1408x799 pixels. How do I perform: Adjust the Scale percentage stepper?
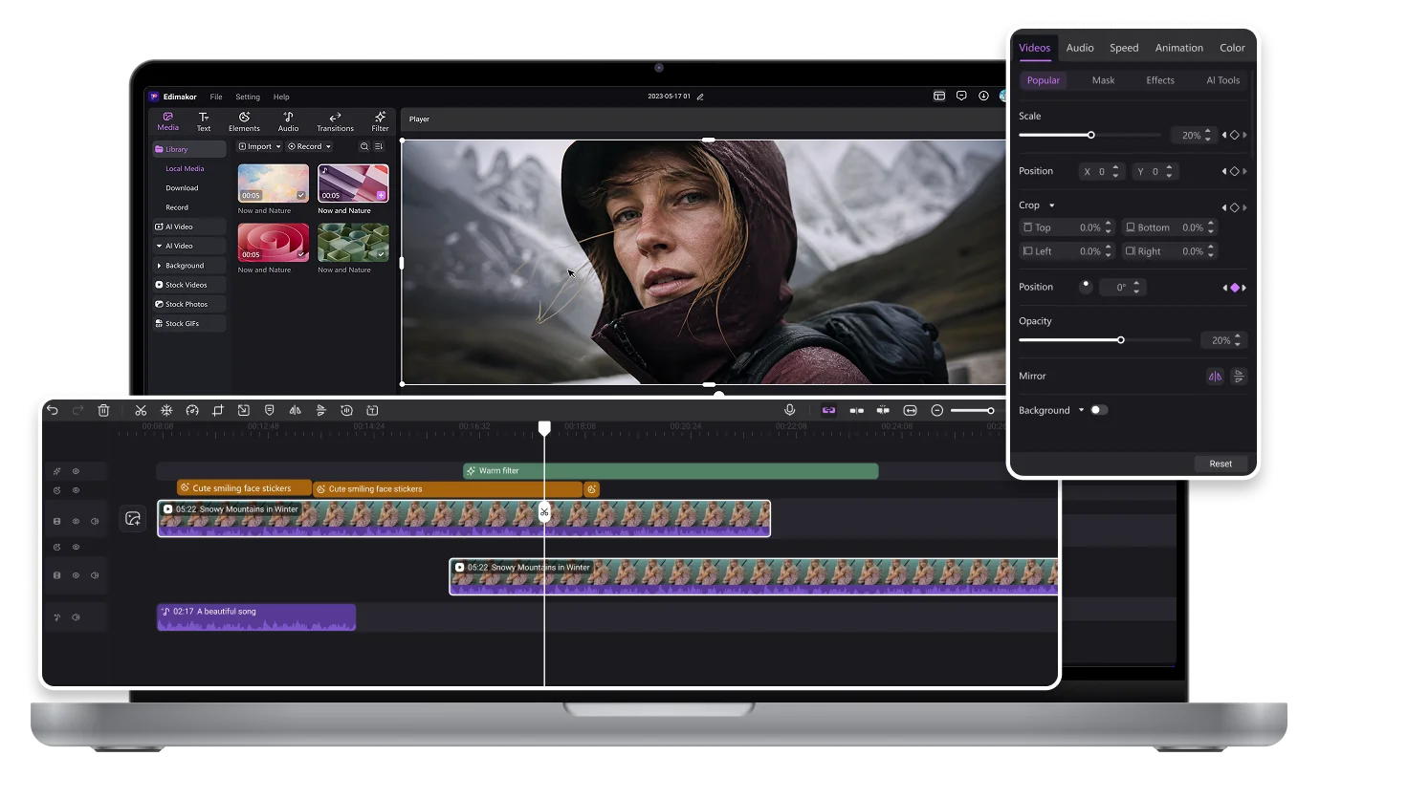tap(1208, 136)
